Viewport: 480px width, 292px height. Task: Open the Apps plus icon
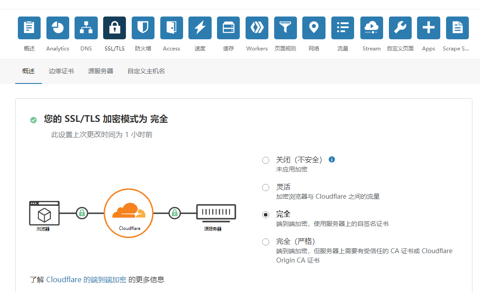tap(429, 28)
